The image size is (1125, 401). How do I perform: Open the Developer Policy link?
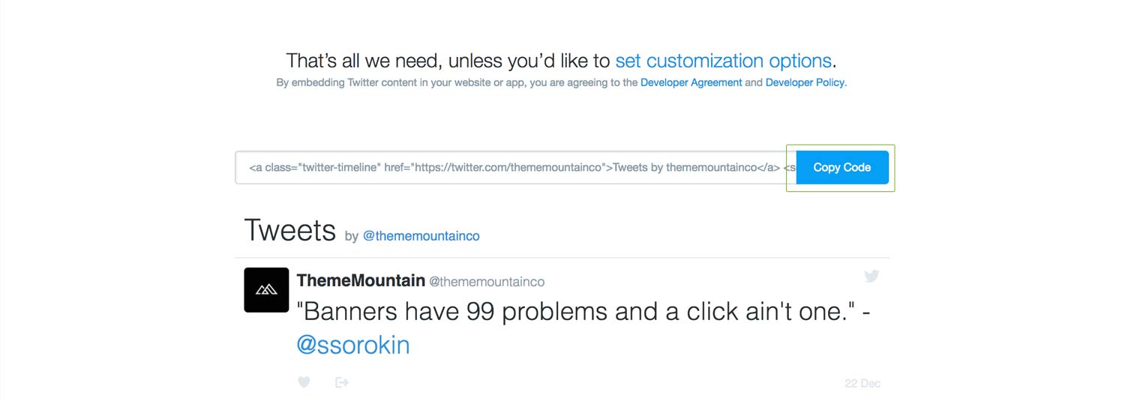(x=805, y=82)
